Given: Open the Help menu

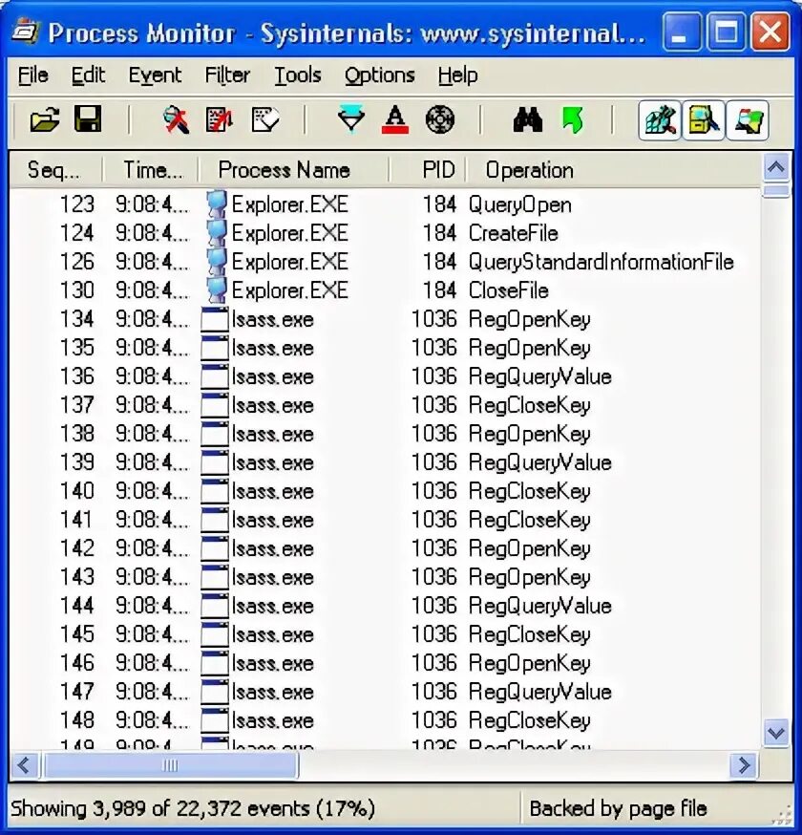Looking at the screenshot, I should tap(457, 75).
